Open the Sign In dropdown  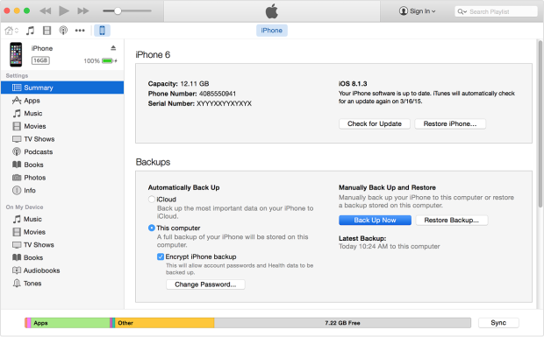coord(418,11)
